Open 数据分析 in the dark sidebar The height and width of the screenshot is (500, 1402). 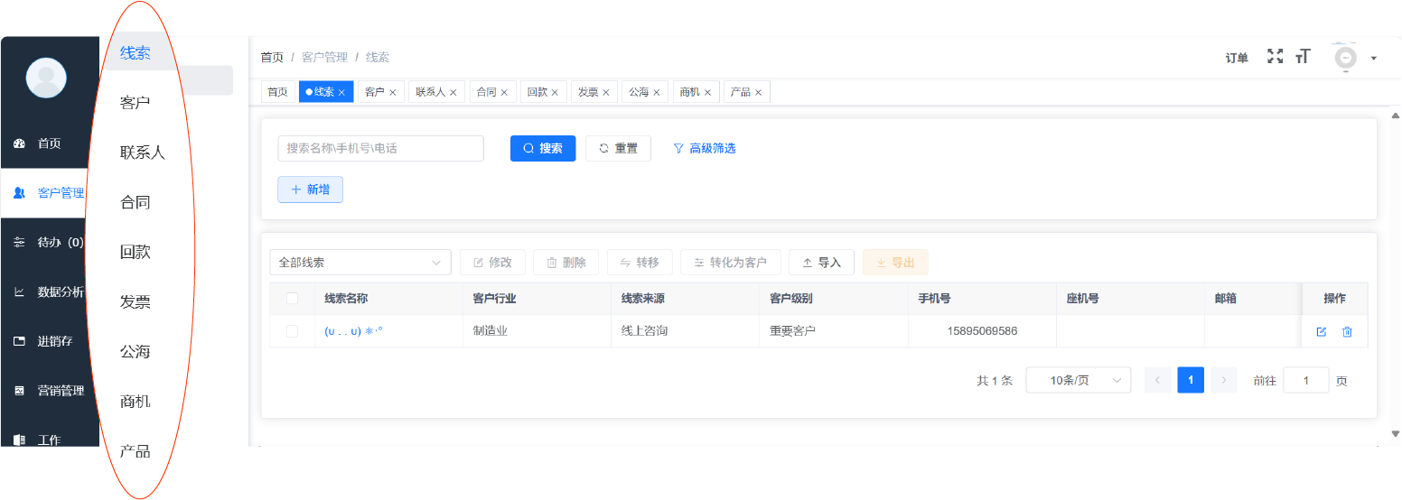coord(60,292)
